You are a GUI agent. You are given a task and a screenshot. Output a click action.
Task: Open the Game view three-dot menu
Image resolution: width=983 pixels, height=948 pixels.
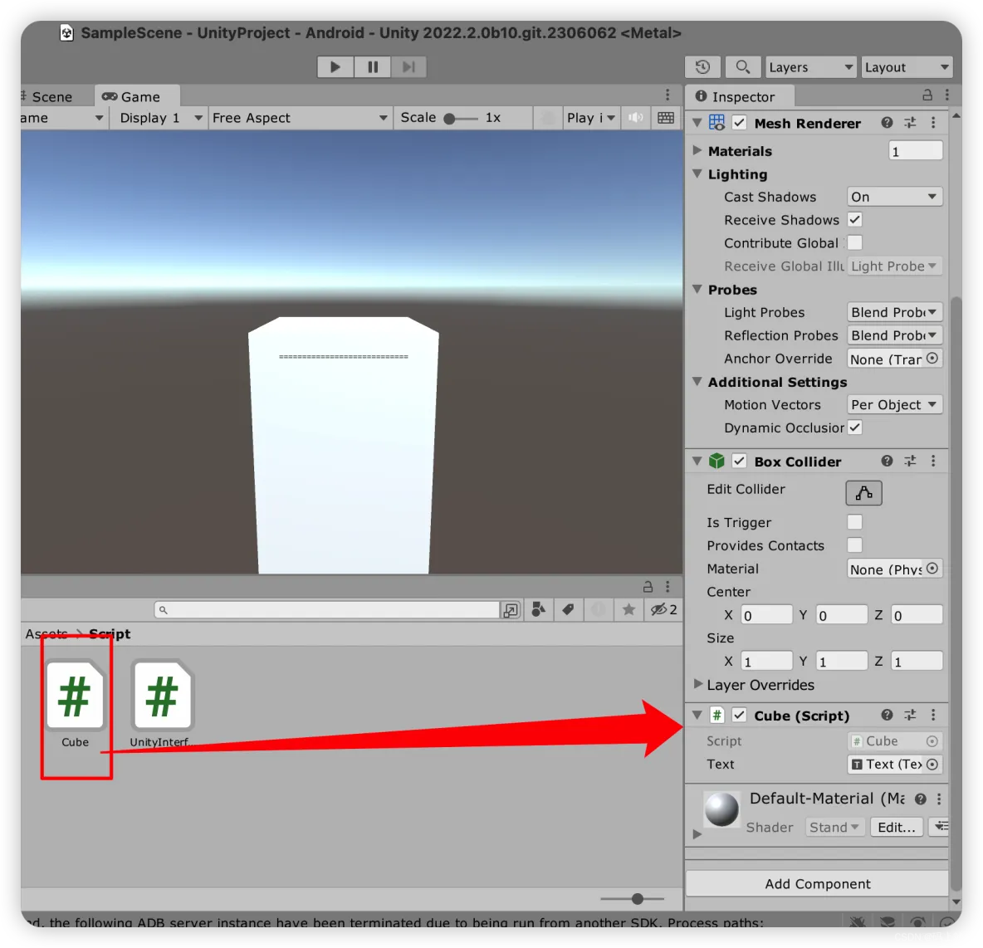pyautogui.click(x=667, y=95)
